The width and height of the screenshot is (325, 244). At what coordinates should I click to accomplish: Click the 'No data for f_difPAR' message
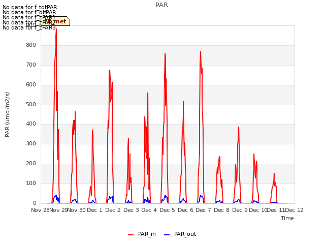click(29, 12)
